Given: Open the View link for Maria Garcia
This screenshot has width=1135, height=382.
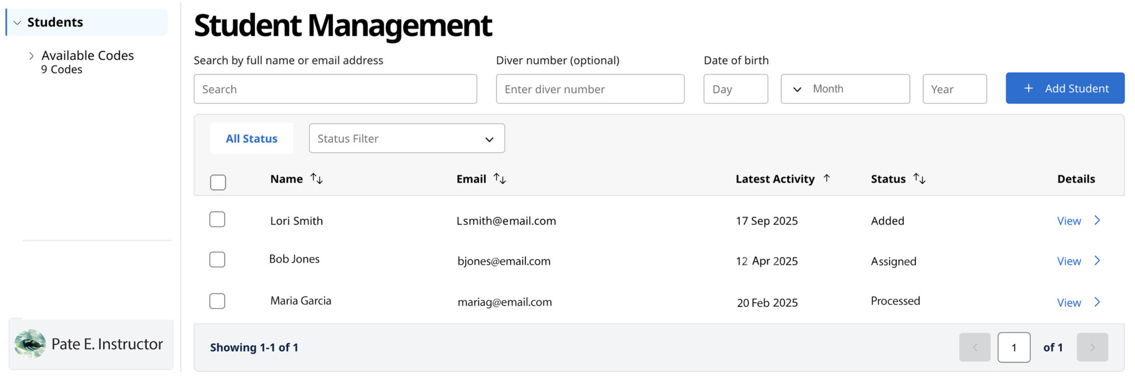Looking at the screenshot, I should pyautogui.click(x=1068, y=303).
